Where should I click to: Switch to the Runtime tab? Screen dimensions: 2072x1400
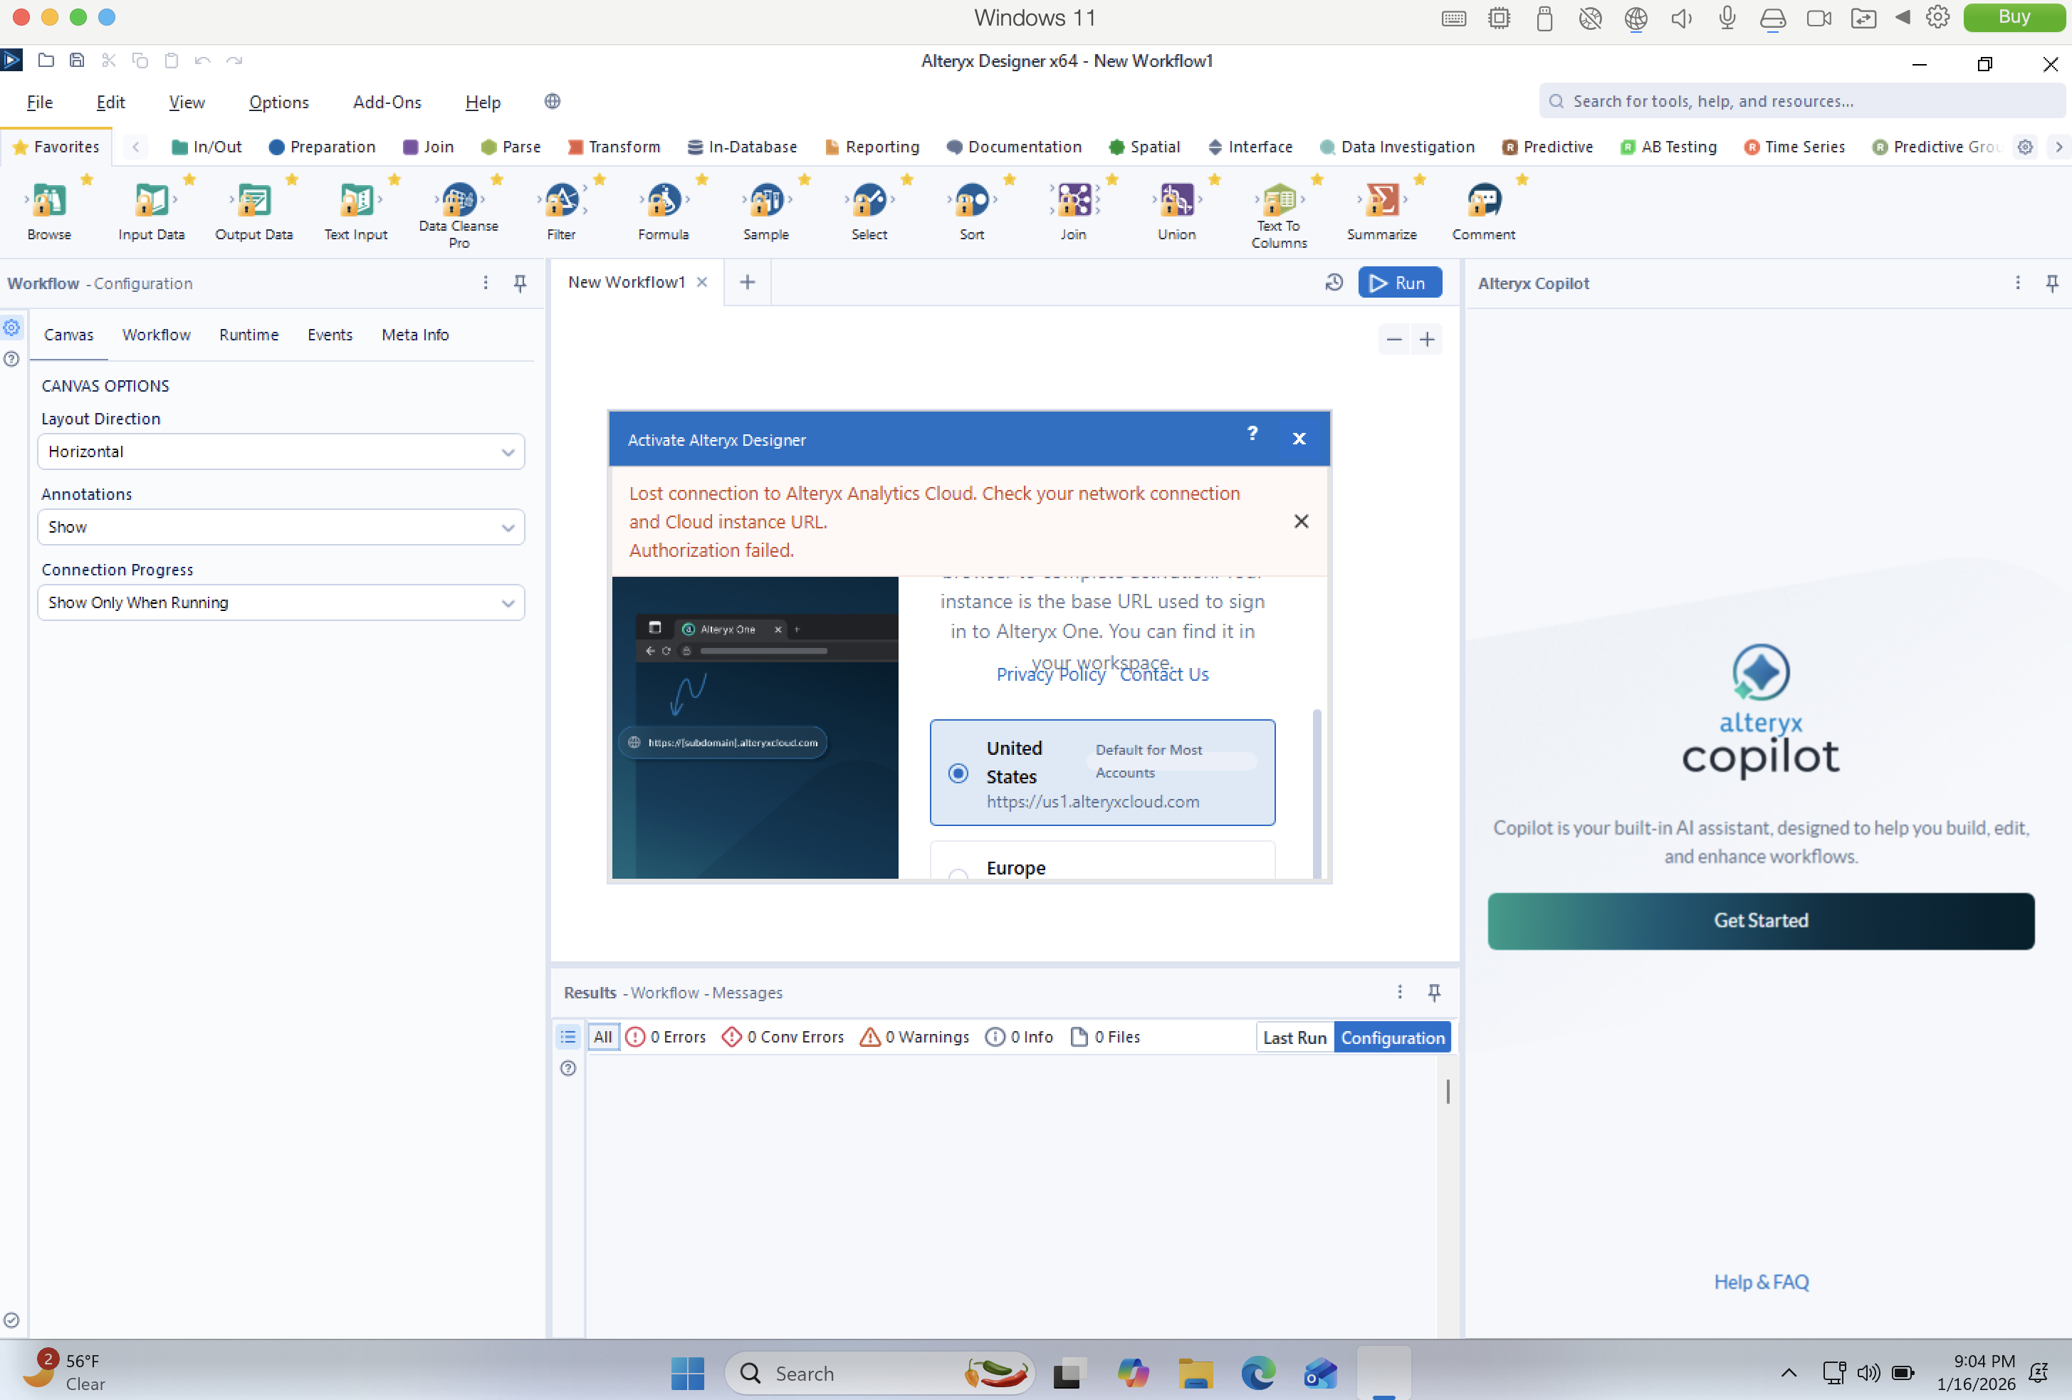pos(248,335)
